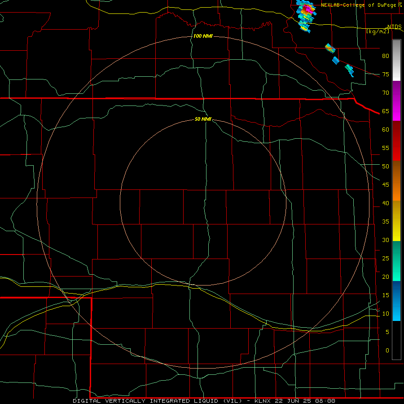Click the magenta-purple segment of the color bar
This screenshot has height=404, width=404.
396,101
